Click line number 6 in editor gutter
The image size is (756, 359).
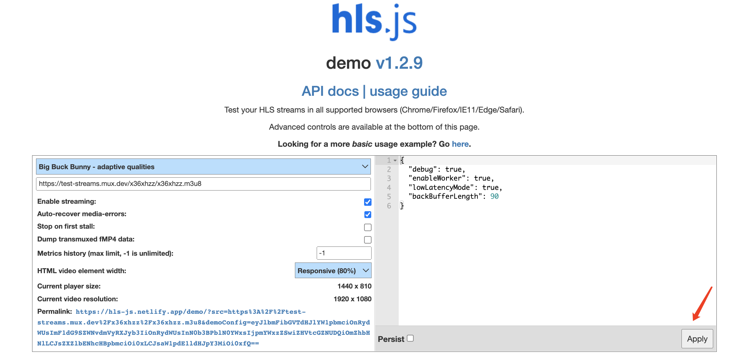389,205
